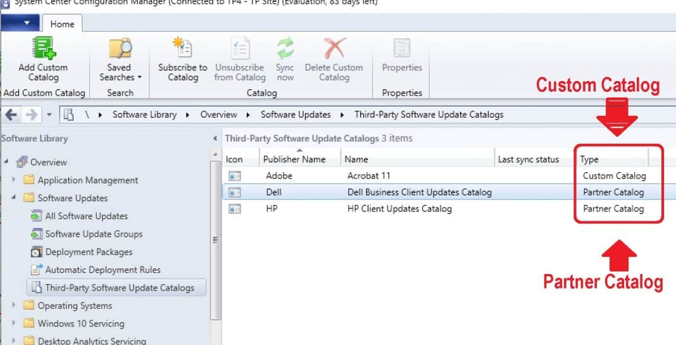This screenshot has width=676, height=345.
Task: Collapse the Software Library navigation pane
Action: (215, 139)
